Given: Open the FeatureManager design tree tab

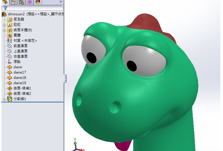Looking at the screenshot, I should [5, 2].
